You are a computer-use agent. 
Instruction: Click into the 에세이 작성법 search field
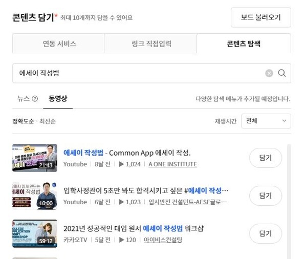coord(138,73)
